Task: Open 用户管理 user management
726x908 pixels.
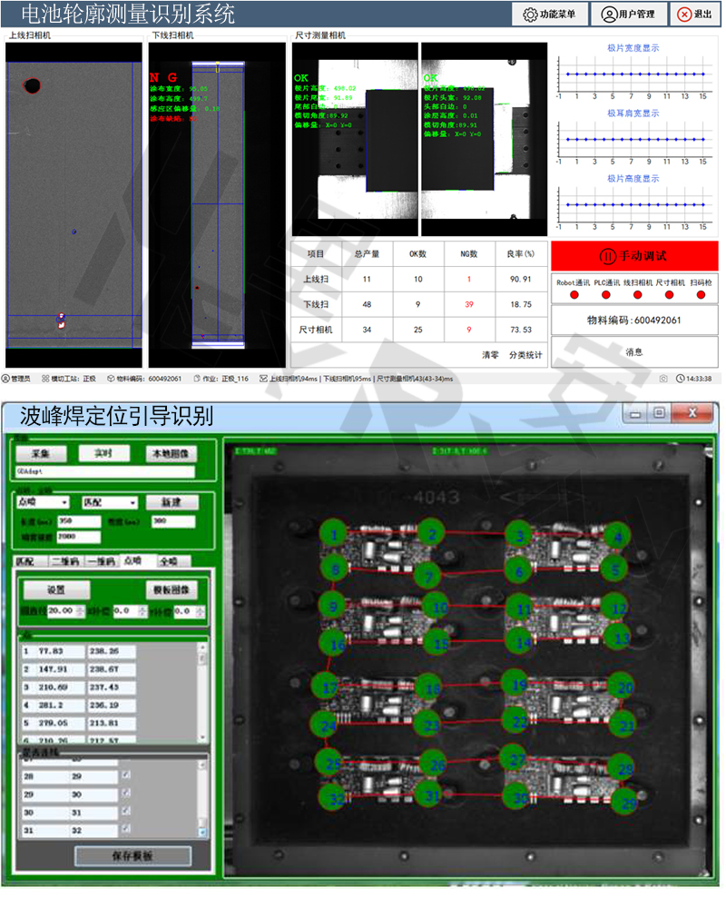Action: point(627,15)
